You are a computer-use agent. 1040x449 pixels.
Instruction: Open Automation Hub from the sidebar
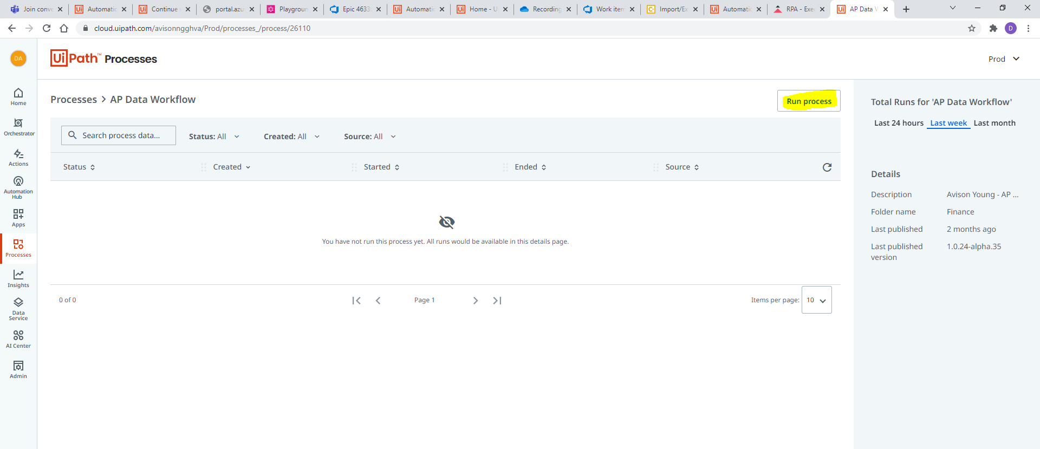[x=18, y=187]
